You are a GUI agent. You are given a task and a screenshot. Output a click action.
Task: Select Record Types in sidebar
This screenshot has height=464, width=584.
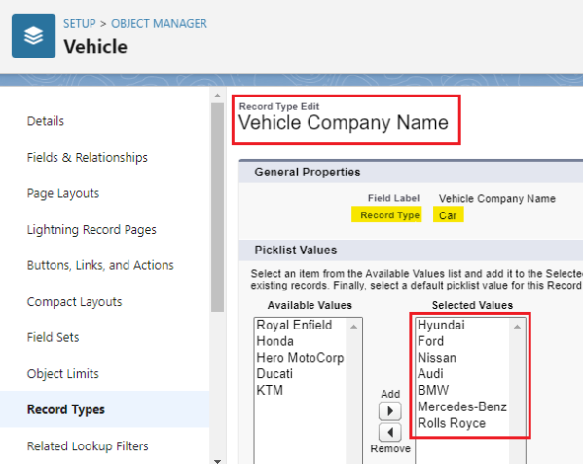[66, 409]
